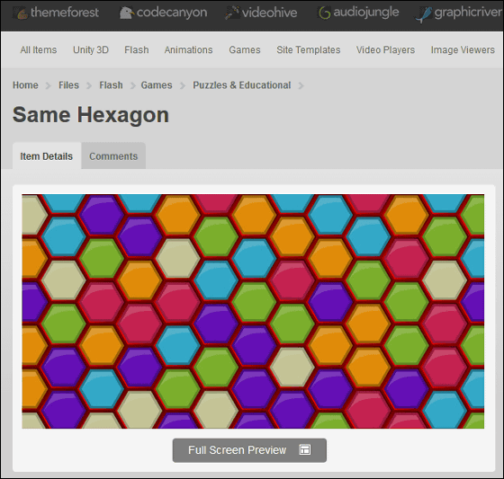Open the All Items category
The width and height of the screenshot is (504, 479).
39,50
